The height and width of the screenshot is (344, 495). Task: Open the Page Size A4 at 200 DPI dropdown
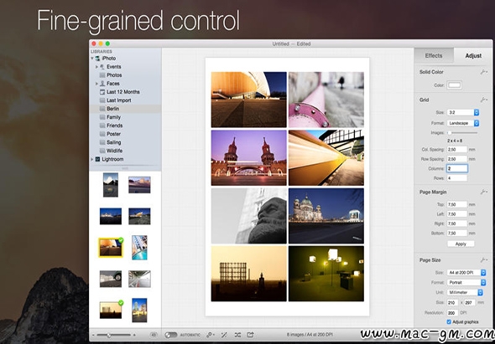point(466,272)
